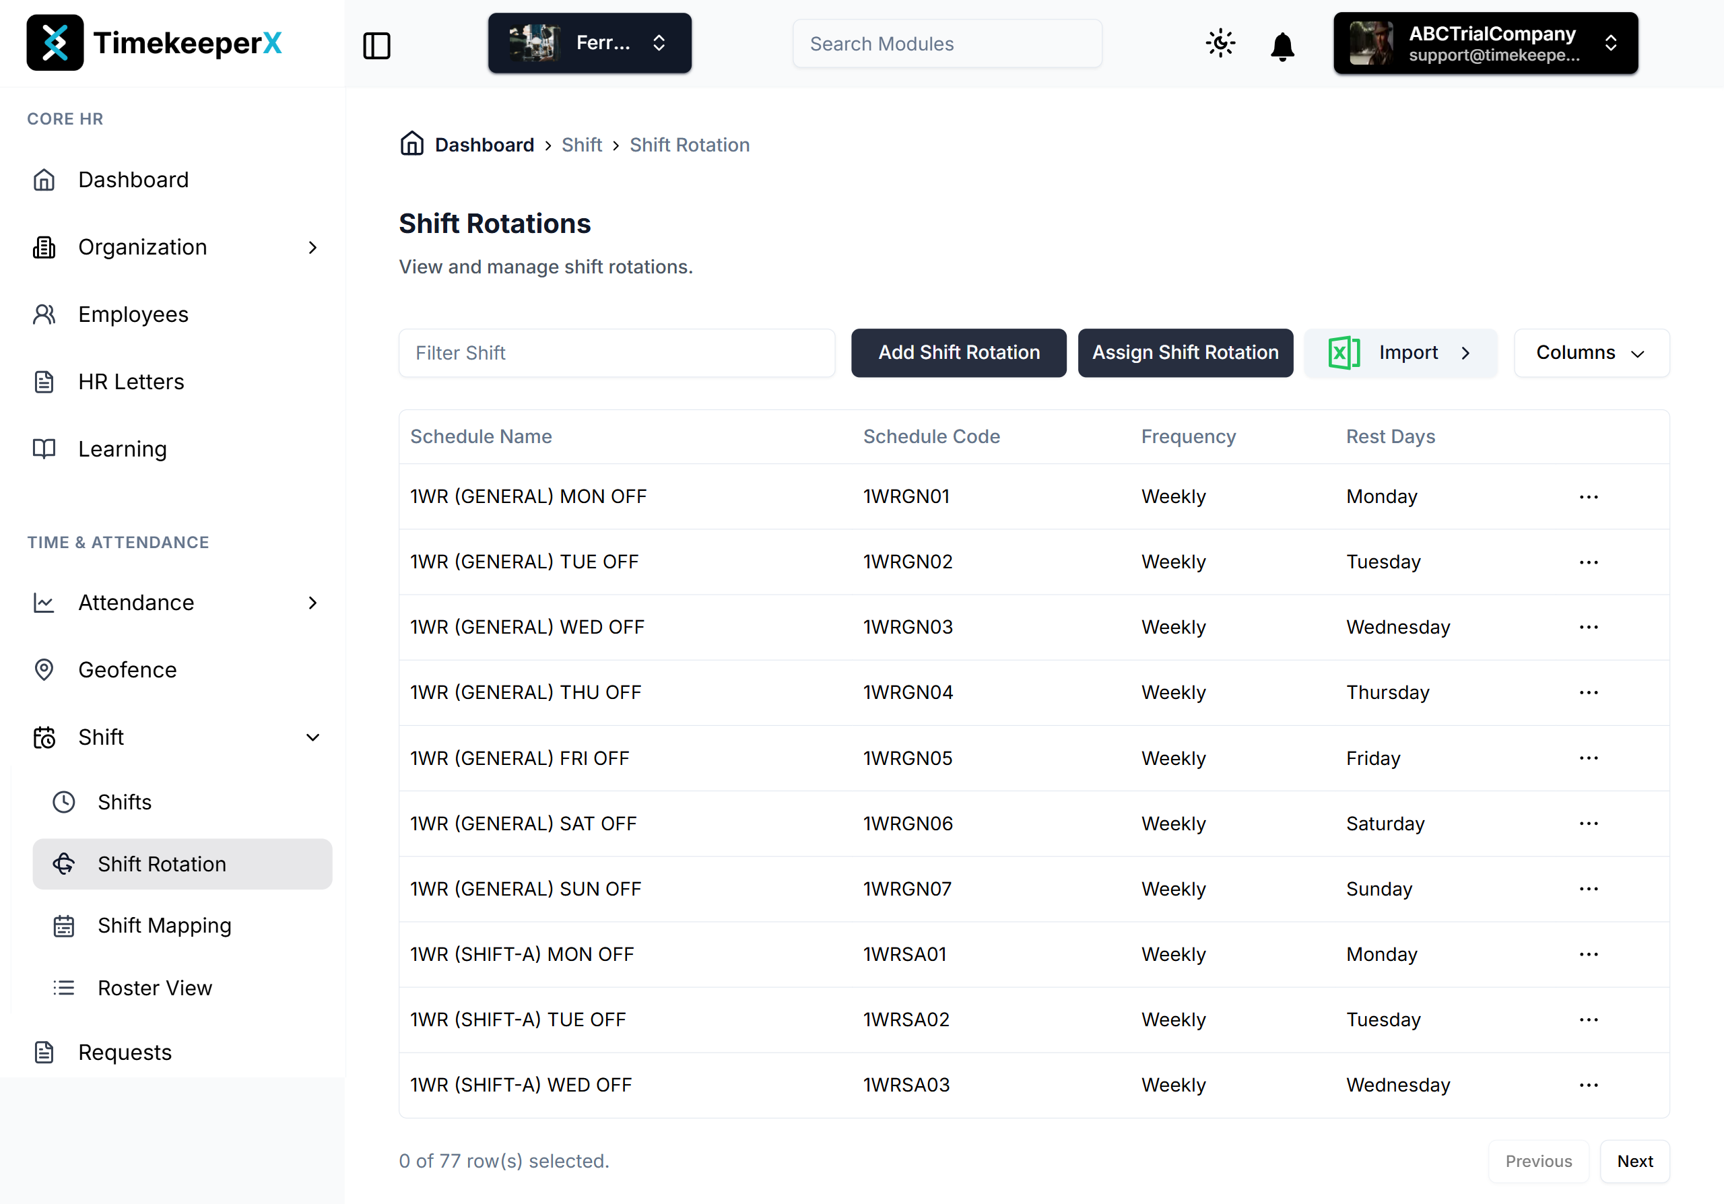
Task: Select the 1WR (GENERAL) MON OFF row name
Action: click(x=528, y=497)
